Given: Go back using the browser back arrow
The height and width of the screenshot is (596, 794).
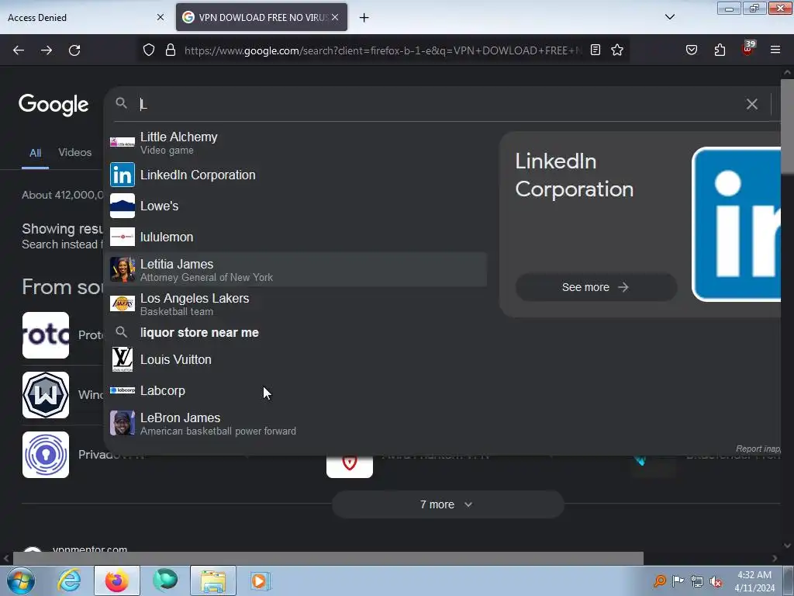Looking at the screenshot, I should pos(19,50).
